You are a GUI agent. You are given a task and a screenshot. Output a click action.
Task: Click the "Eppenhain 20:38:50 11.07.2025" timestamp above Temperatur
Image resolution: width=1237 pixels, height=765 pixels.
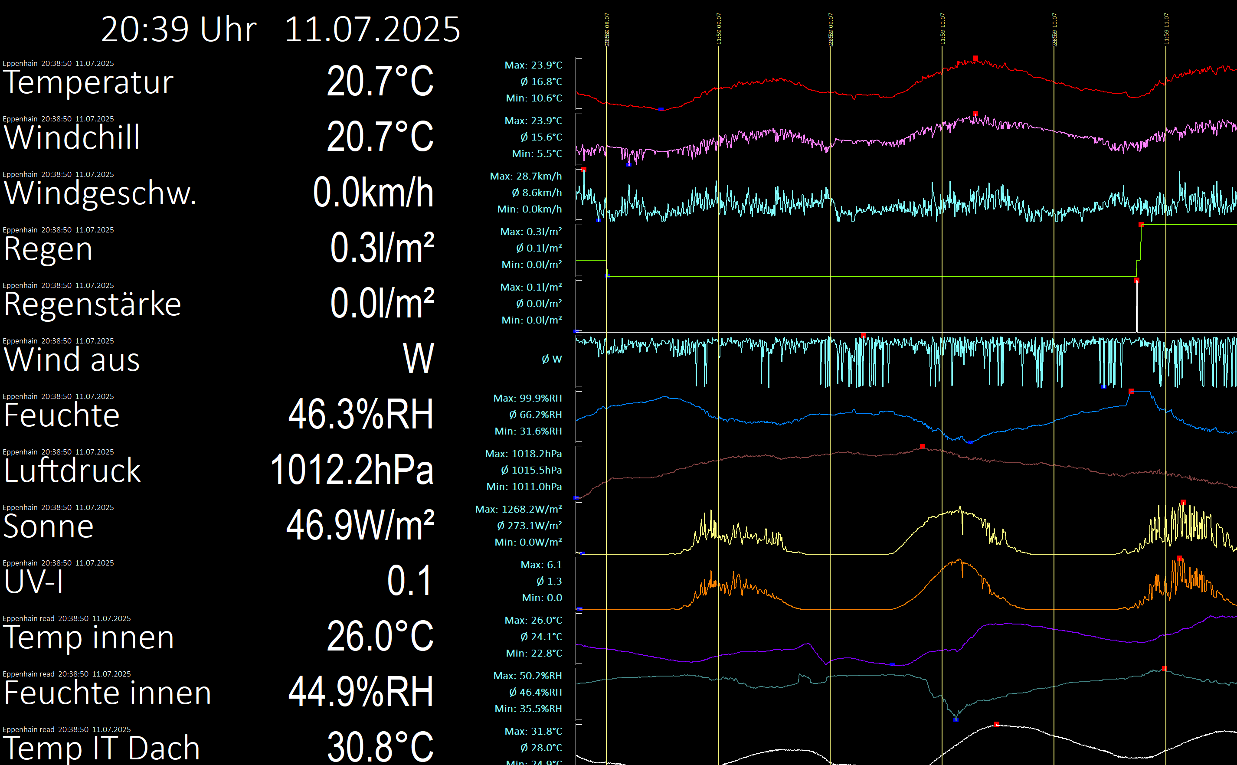(x=58, y=63)
